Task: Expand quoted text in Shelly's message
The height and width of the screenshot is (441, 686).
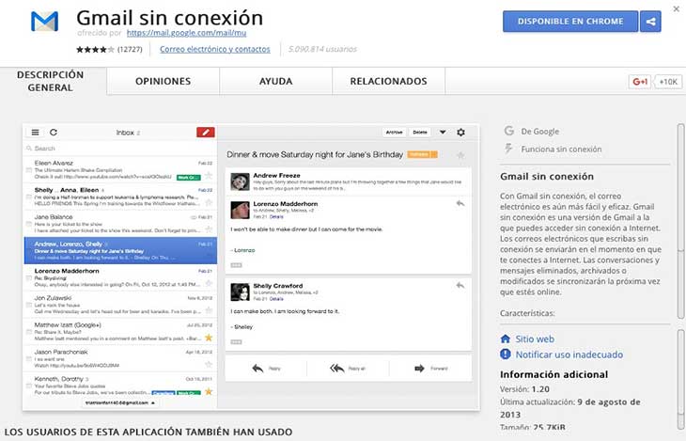Action: (x=236, y=342)
